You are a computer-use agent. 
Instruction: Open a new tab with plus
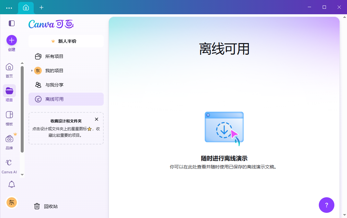click(x=41, y=7)
